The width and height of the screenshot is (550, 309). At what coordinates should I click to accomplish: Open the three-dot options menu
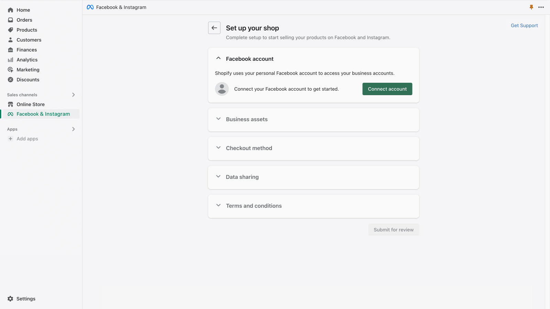(541, 7)
